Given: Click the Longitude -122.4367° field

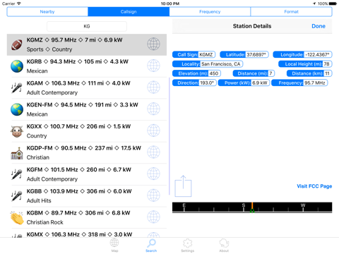Looking at the screenshot, I should [302, 54].
